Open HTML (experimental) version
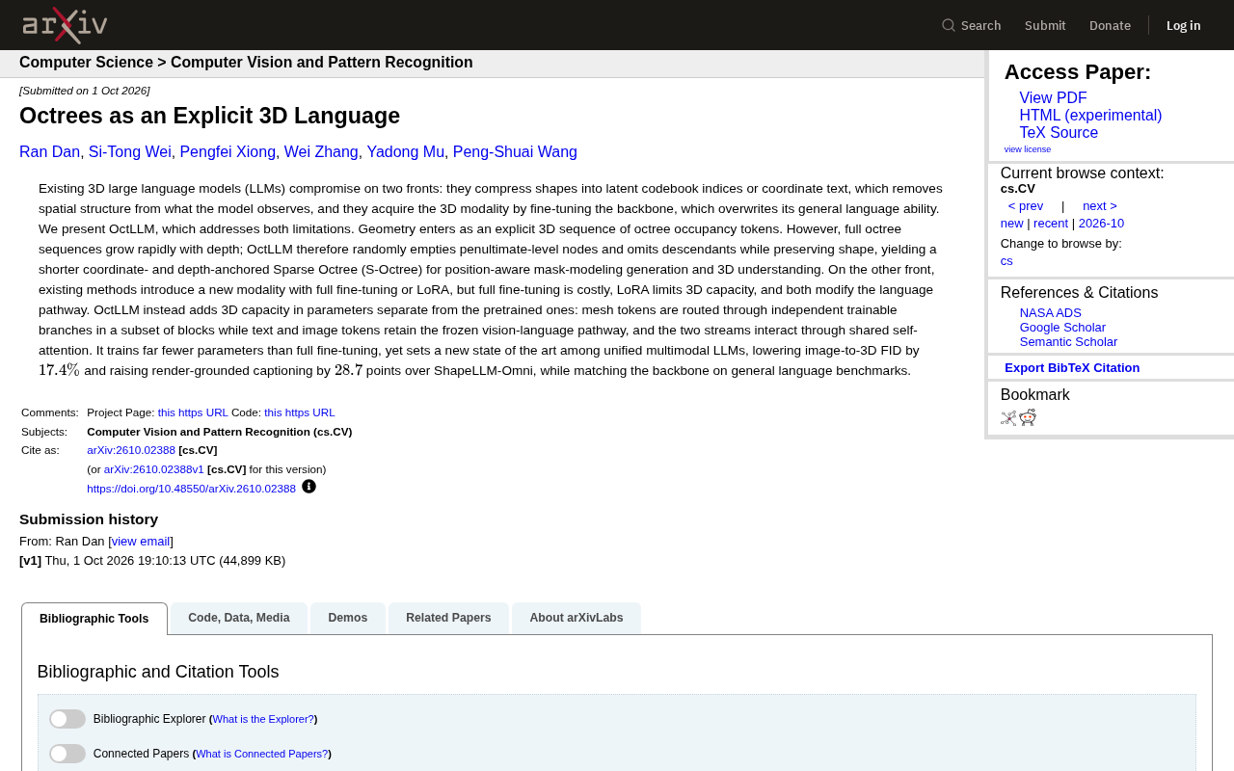Viewport: 1234px width, 771px height. (1090, 116)
